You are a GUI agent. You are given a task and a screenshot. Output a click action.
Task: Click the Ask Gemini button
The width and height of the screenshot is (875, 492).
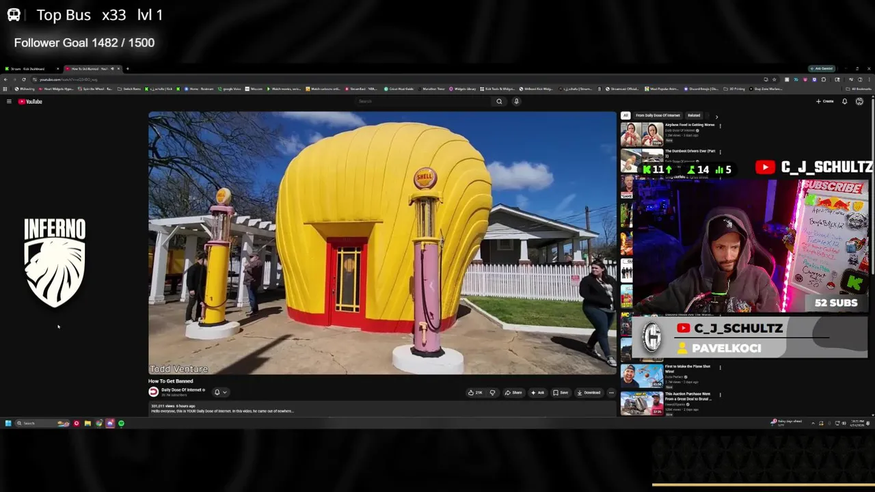(x=822, y=69)
